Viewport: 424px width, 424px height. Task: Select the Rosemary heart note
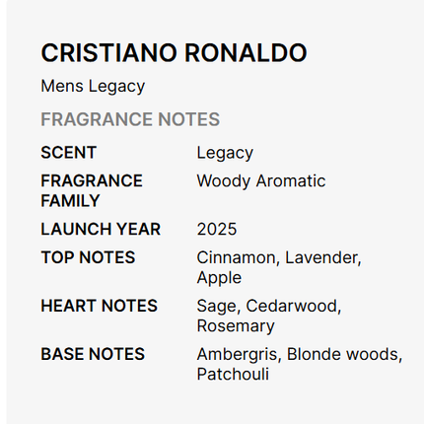point(236,326)
